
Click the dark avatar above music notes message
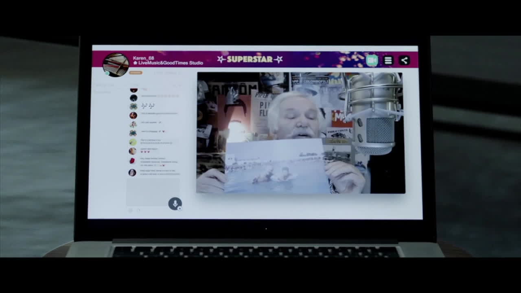pos(134,98)
